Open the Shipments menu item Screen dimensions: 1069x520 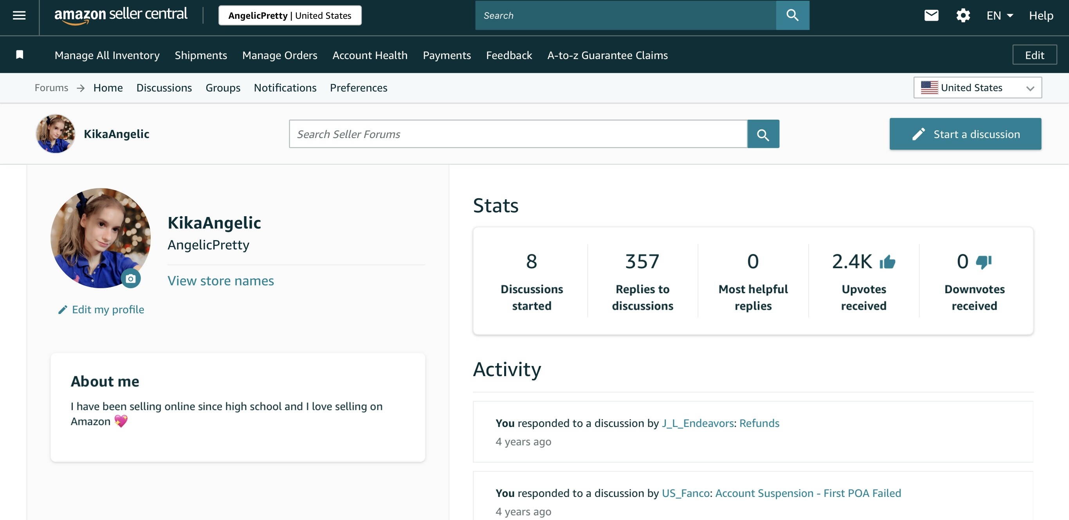(x=201, y=55)
